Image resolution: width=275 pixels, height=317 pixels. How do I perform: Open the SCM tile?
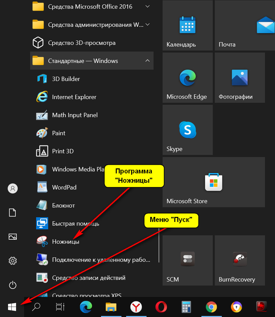[x=187, y=260]
